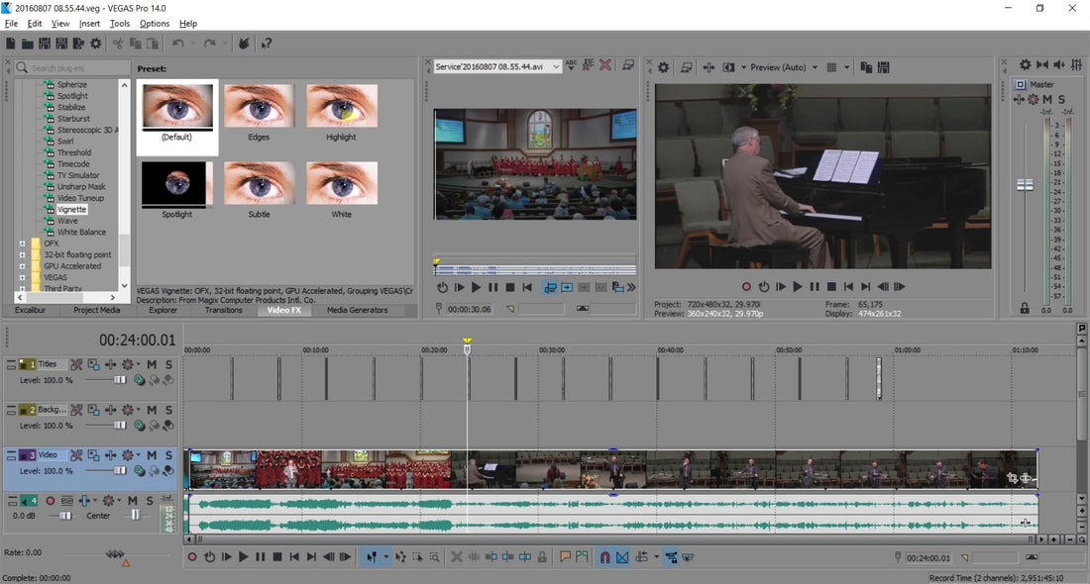This screenshot has height=584, width=1090.
Task: Click the Save Project toolbar icon
Action: [x=45, y=43]
